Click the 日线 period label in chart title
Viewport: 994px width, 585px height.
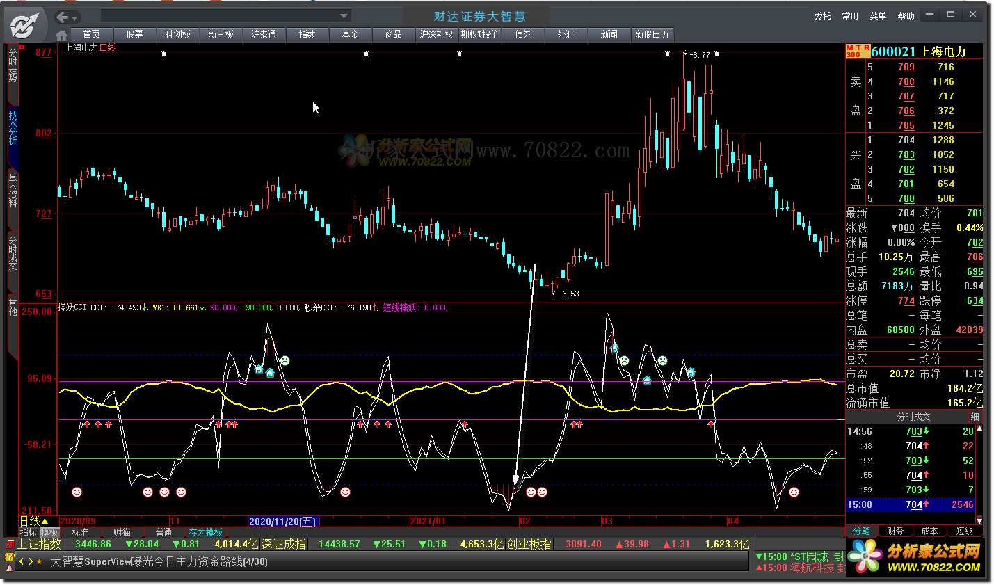point(108,47)
